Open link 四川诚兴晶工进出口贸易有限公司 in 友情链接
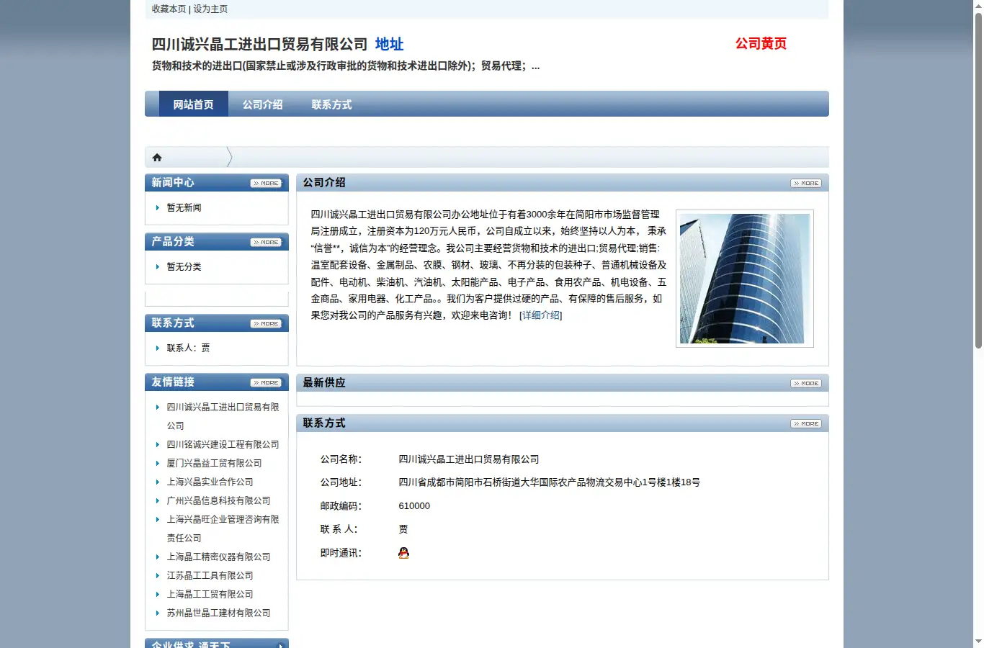Viewport: 984px width, 648px height. (223, 416)
